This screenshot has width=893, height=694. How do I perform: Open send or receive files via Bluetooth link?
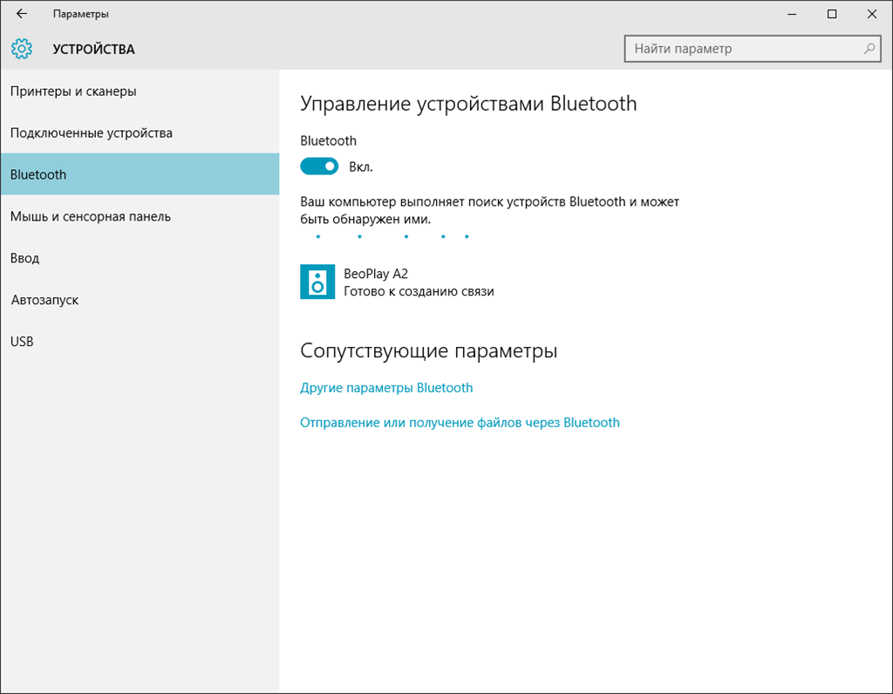point(460,423)
